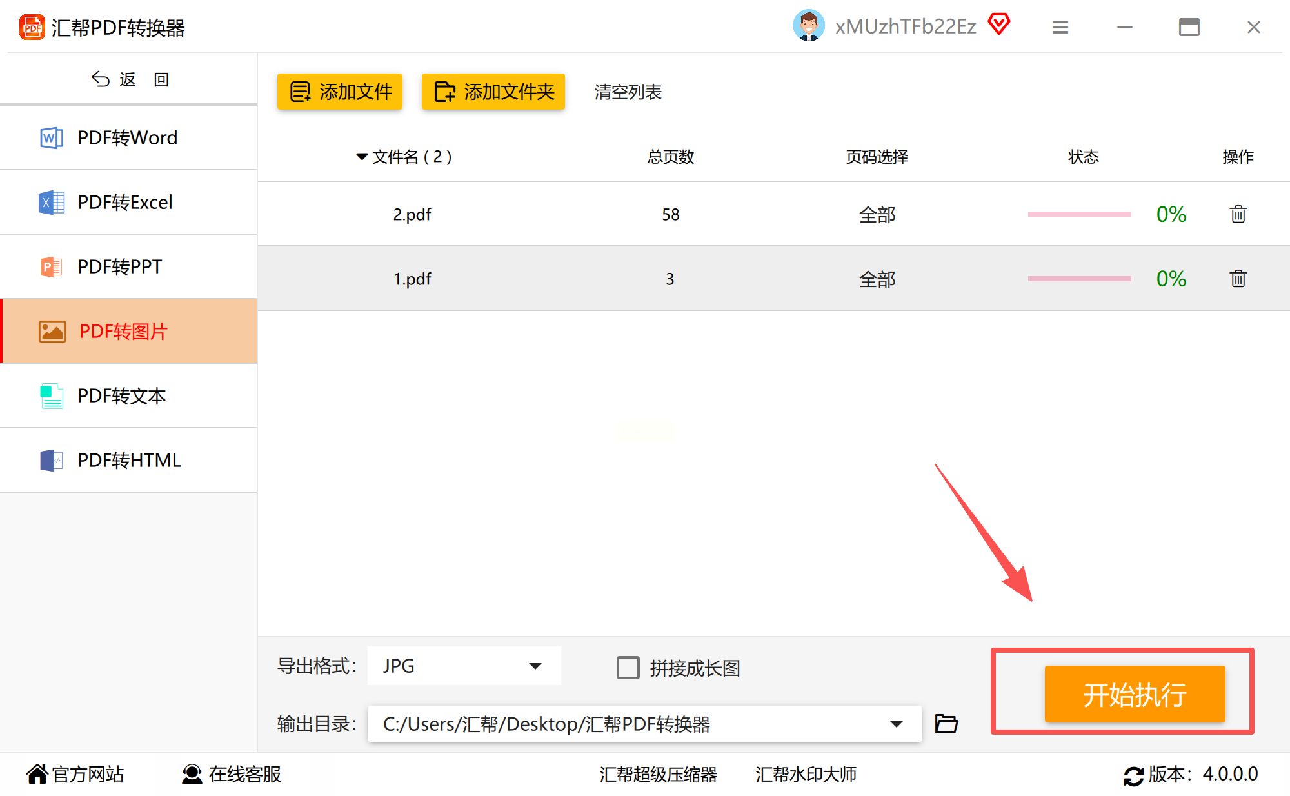Select the PDF转Excel sidebar item
Viewport: 1290px width, 796px height.
click(x=125, y=202)
